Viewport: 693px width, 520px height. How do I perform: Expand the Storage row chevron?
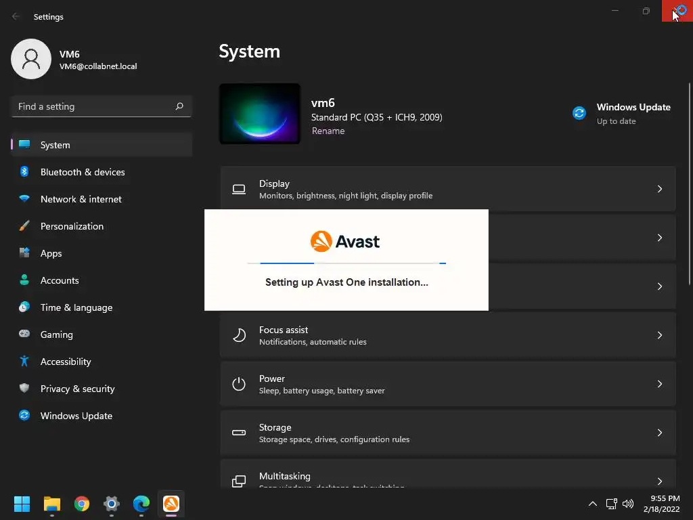point(659,433)
